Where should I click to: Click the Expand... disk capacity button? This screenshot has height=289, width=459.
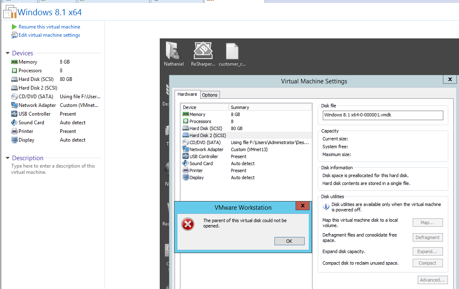coord(427,251)
